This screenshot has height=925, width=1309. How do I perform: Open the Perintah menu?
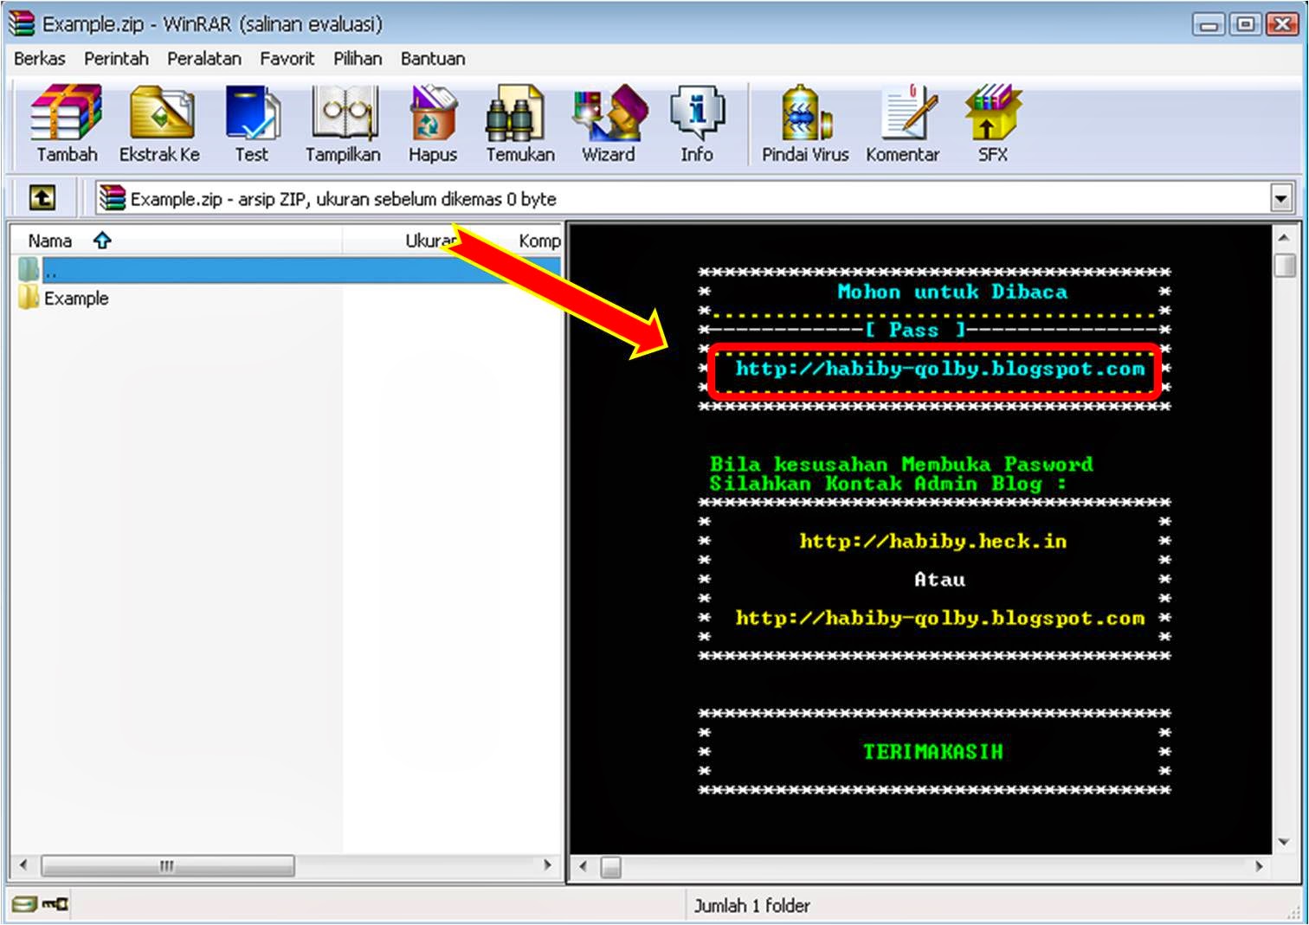click(x=116, y=59)
